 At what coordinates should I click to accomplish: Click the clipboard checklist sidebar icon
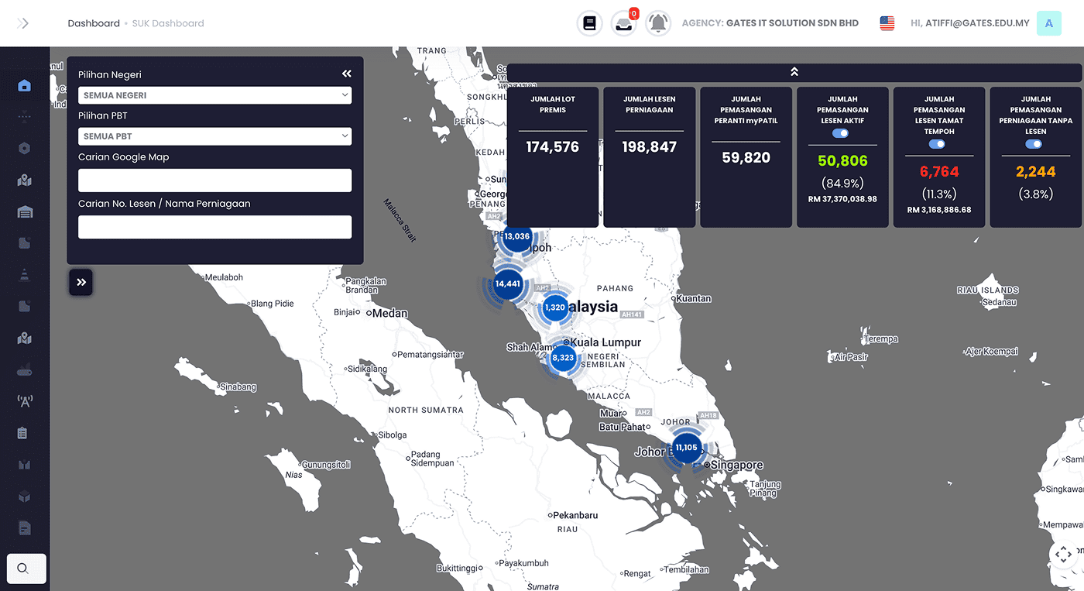click(24, 432)
